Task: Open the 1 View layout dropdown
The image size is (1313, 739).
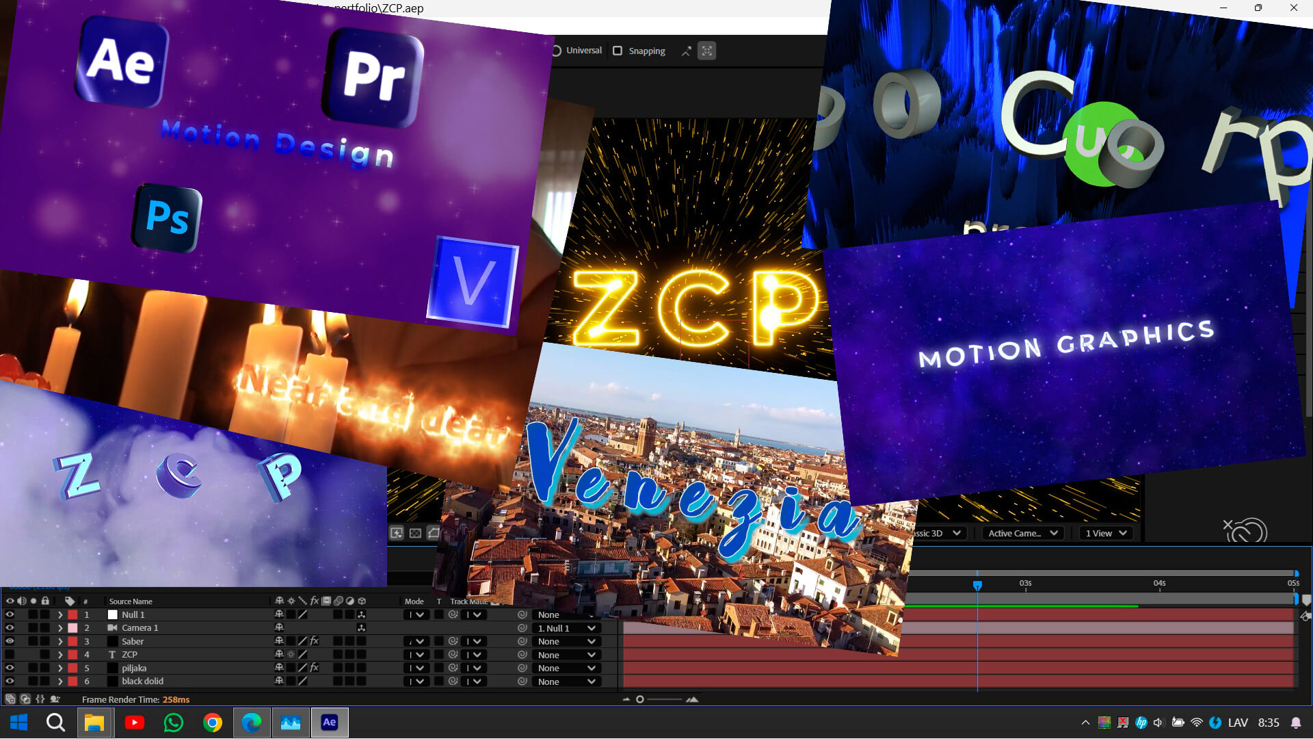Action: (1106, 533)
